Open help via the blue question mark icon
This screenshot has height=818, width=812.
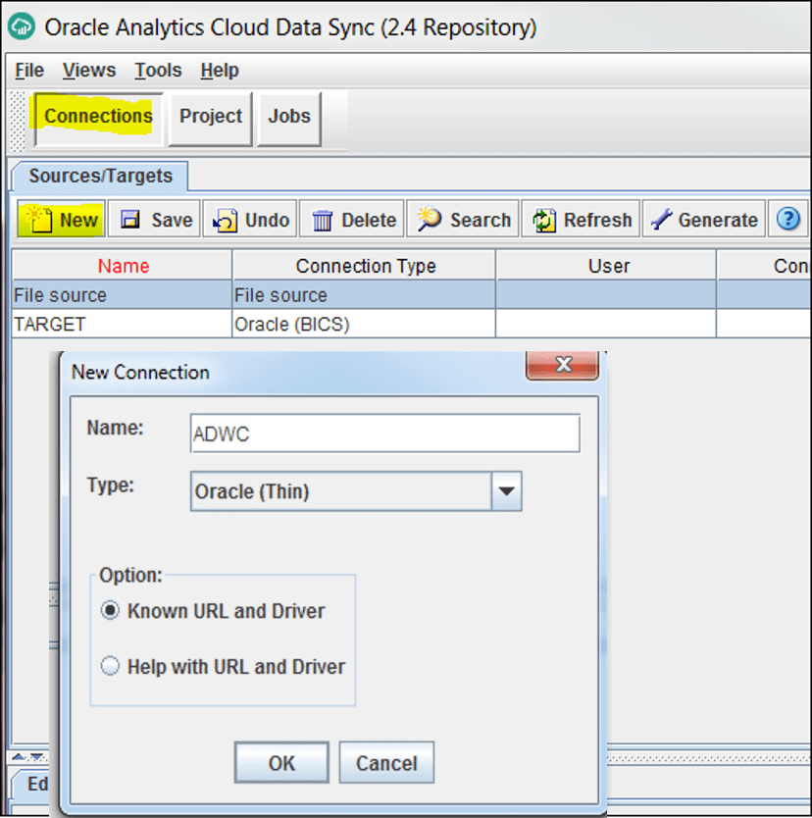coord(787,219)
